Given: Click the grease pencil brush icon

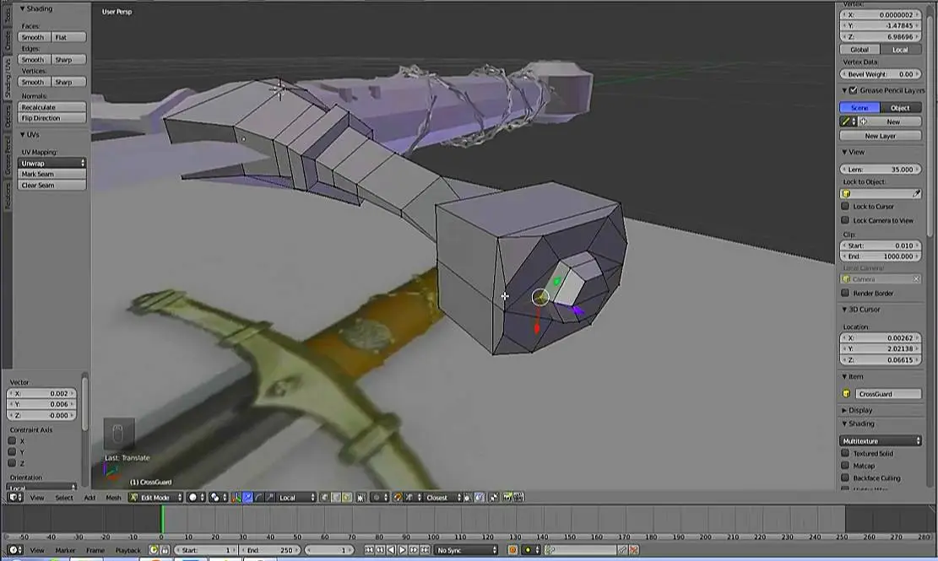Looking at the screenshot, I should (846, 121).
